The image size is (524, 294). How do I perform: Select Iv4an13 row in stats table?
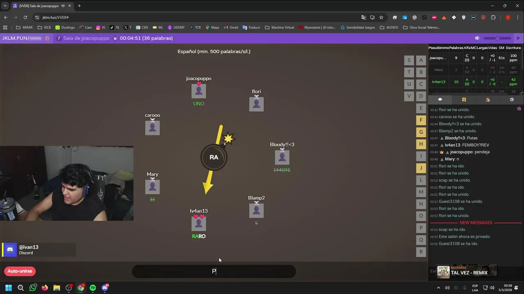click(x=475, y=82)
